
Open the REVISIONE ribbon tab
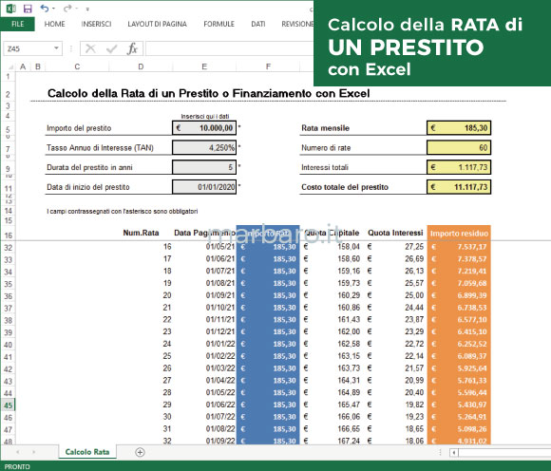[x=297, y=24]
